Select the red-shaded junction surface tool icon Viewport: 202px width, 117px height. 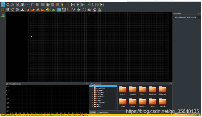[52, 4]
